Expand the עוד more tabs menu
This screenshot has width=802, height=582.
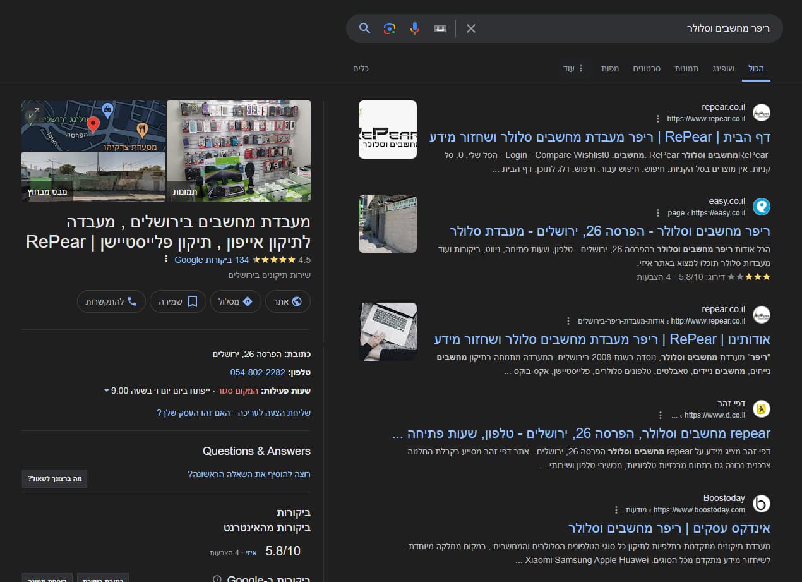(574, 68)
